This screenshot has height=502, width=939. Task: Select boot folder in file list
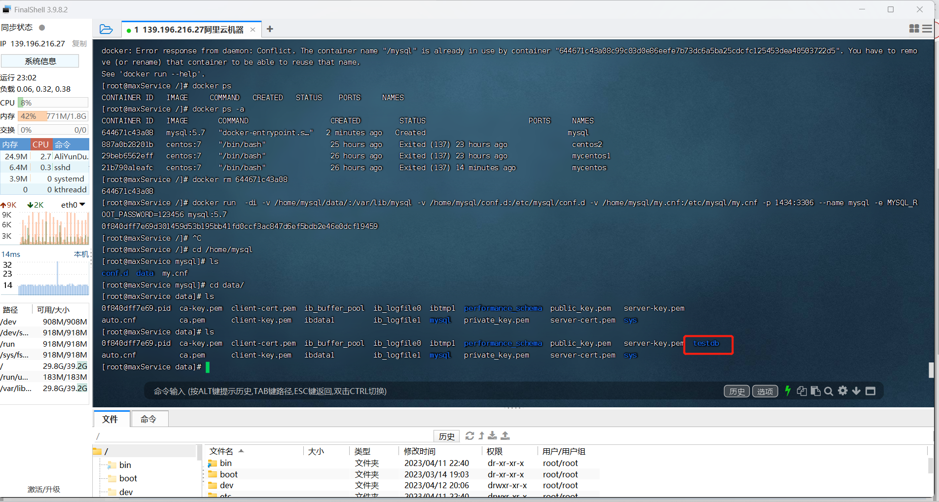pos(402,474)
